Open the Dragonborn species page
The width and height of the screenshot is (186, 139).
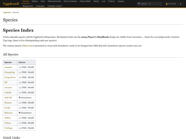[10, 78]
